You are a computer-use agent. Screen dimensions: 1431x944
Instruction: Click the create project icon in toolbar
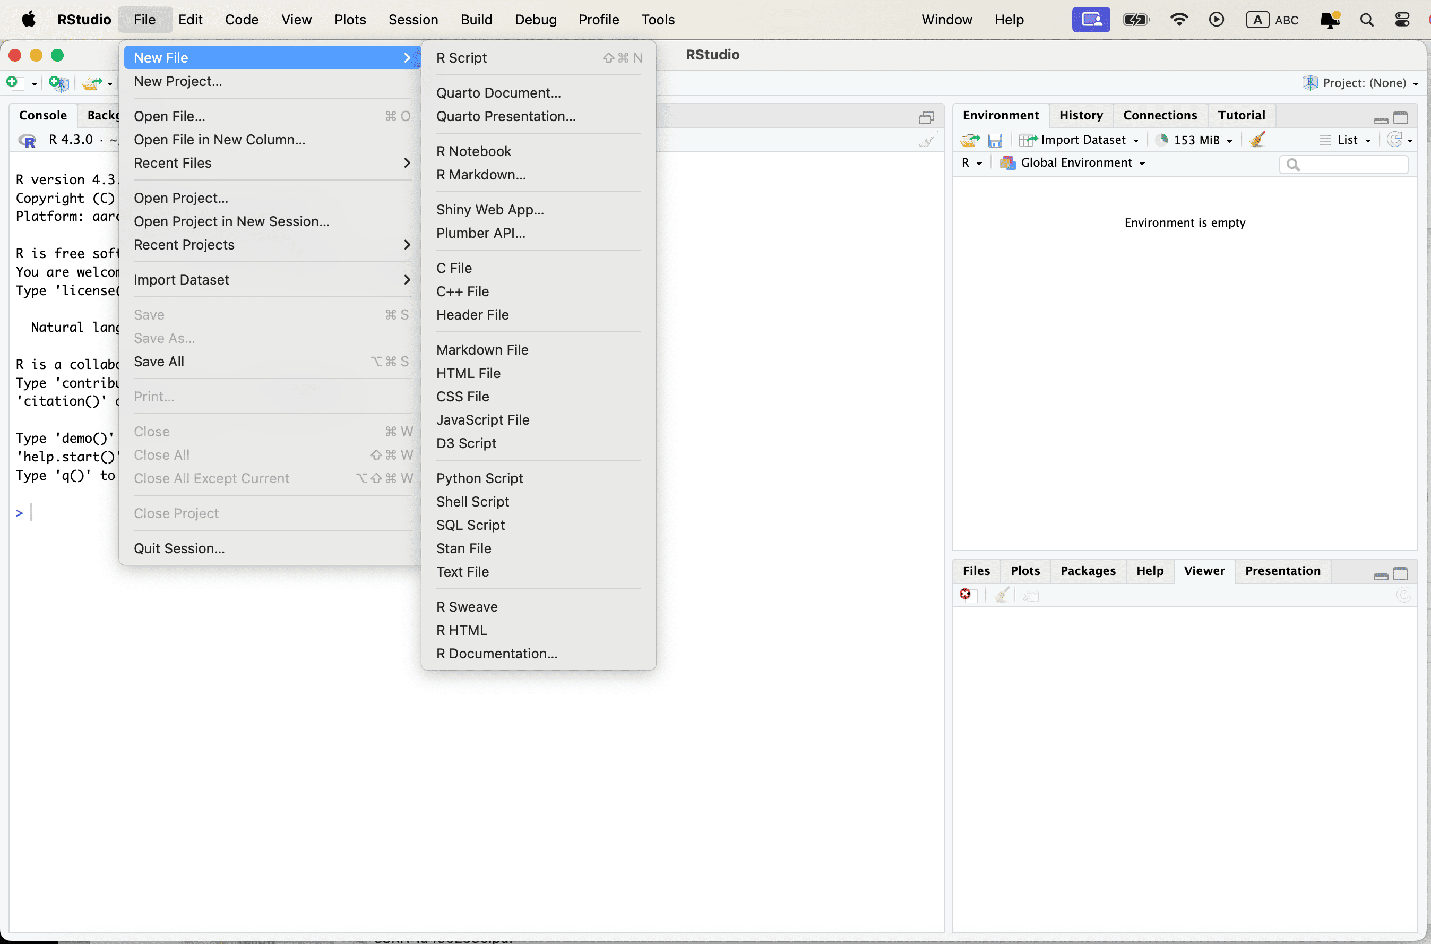[x=58, y=82]
